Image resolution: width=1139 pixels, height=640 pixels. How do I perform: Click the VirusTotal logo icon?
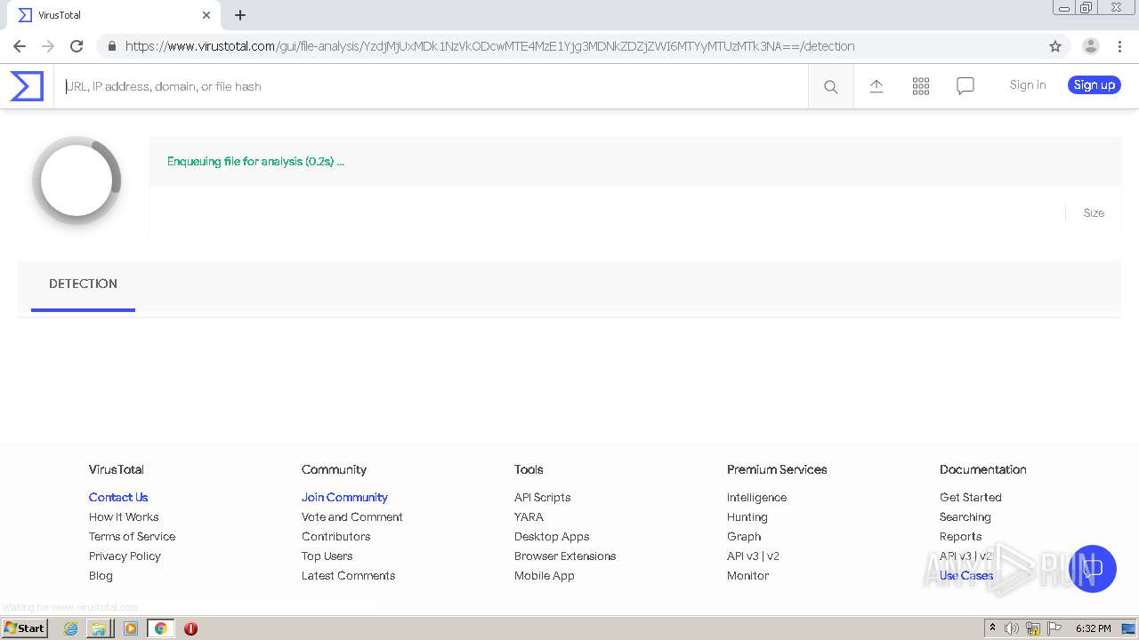[x=27, y=86]
